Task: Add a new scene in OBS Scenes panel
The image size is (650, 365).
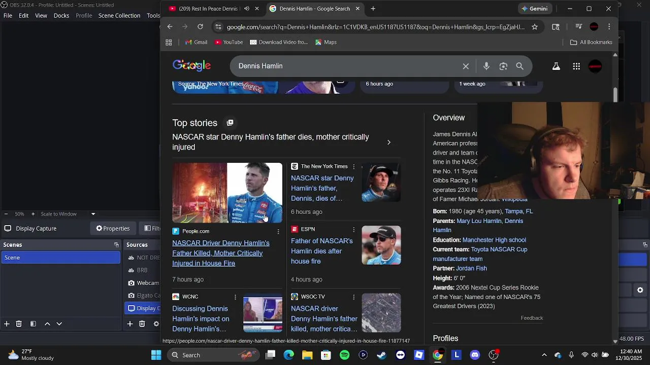Action: pyautogui.click(x=7, y=323)
